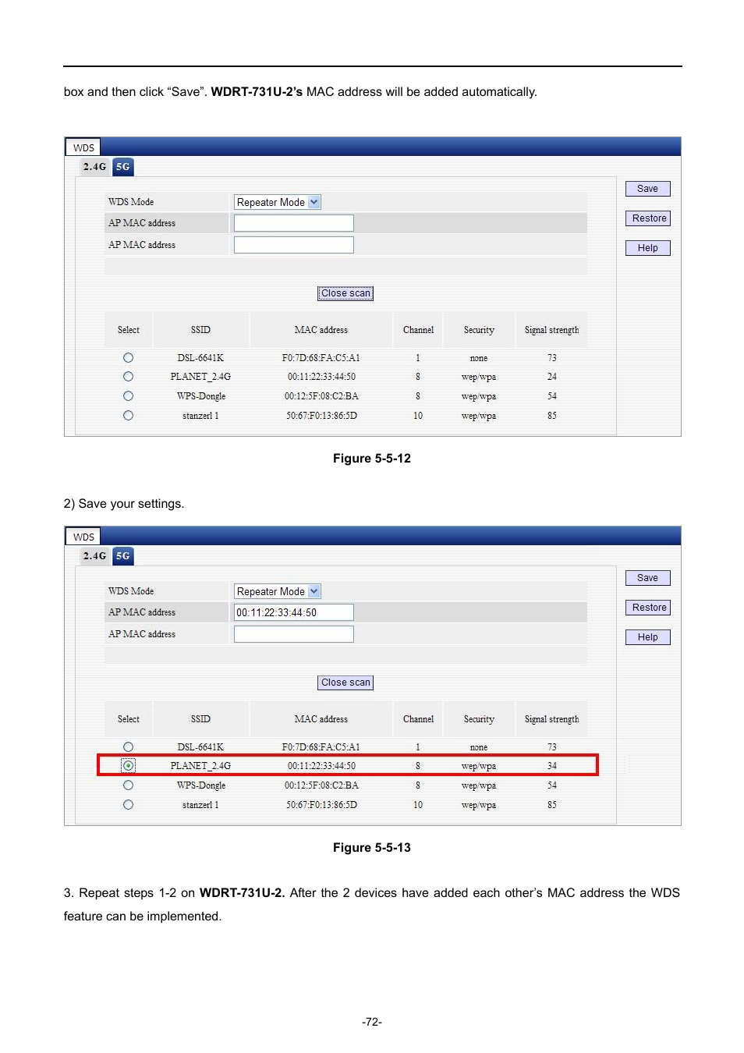
Task: Click MAC address column header in Figure 5-5-13
Action: pos(321,719)
